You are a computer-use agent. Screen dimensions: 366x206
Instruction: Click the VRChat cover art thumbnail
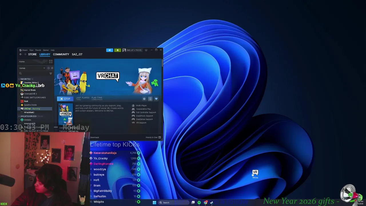[x=65, y=114]
